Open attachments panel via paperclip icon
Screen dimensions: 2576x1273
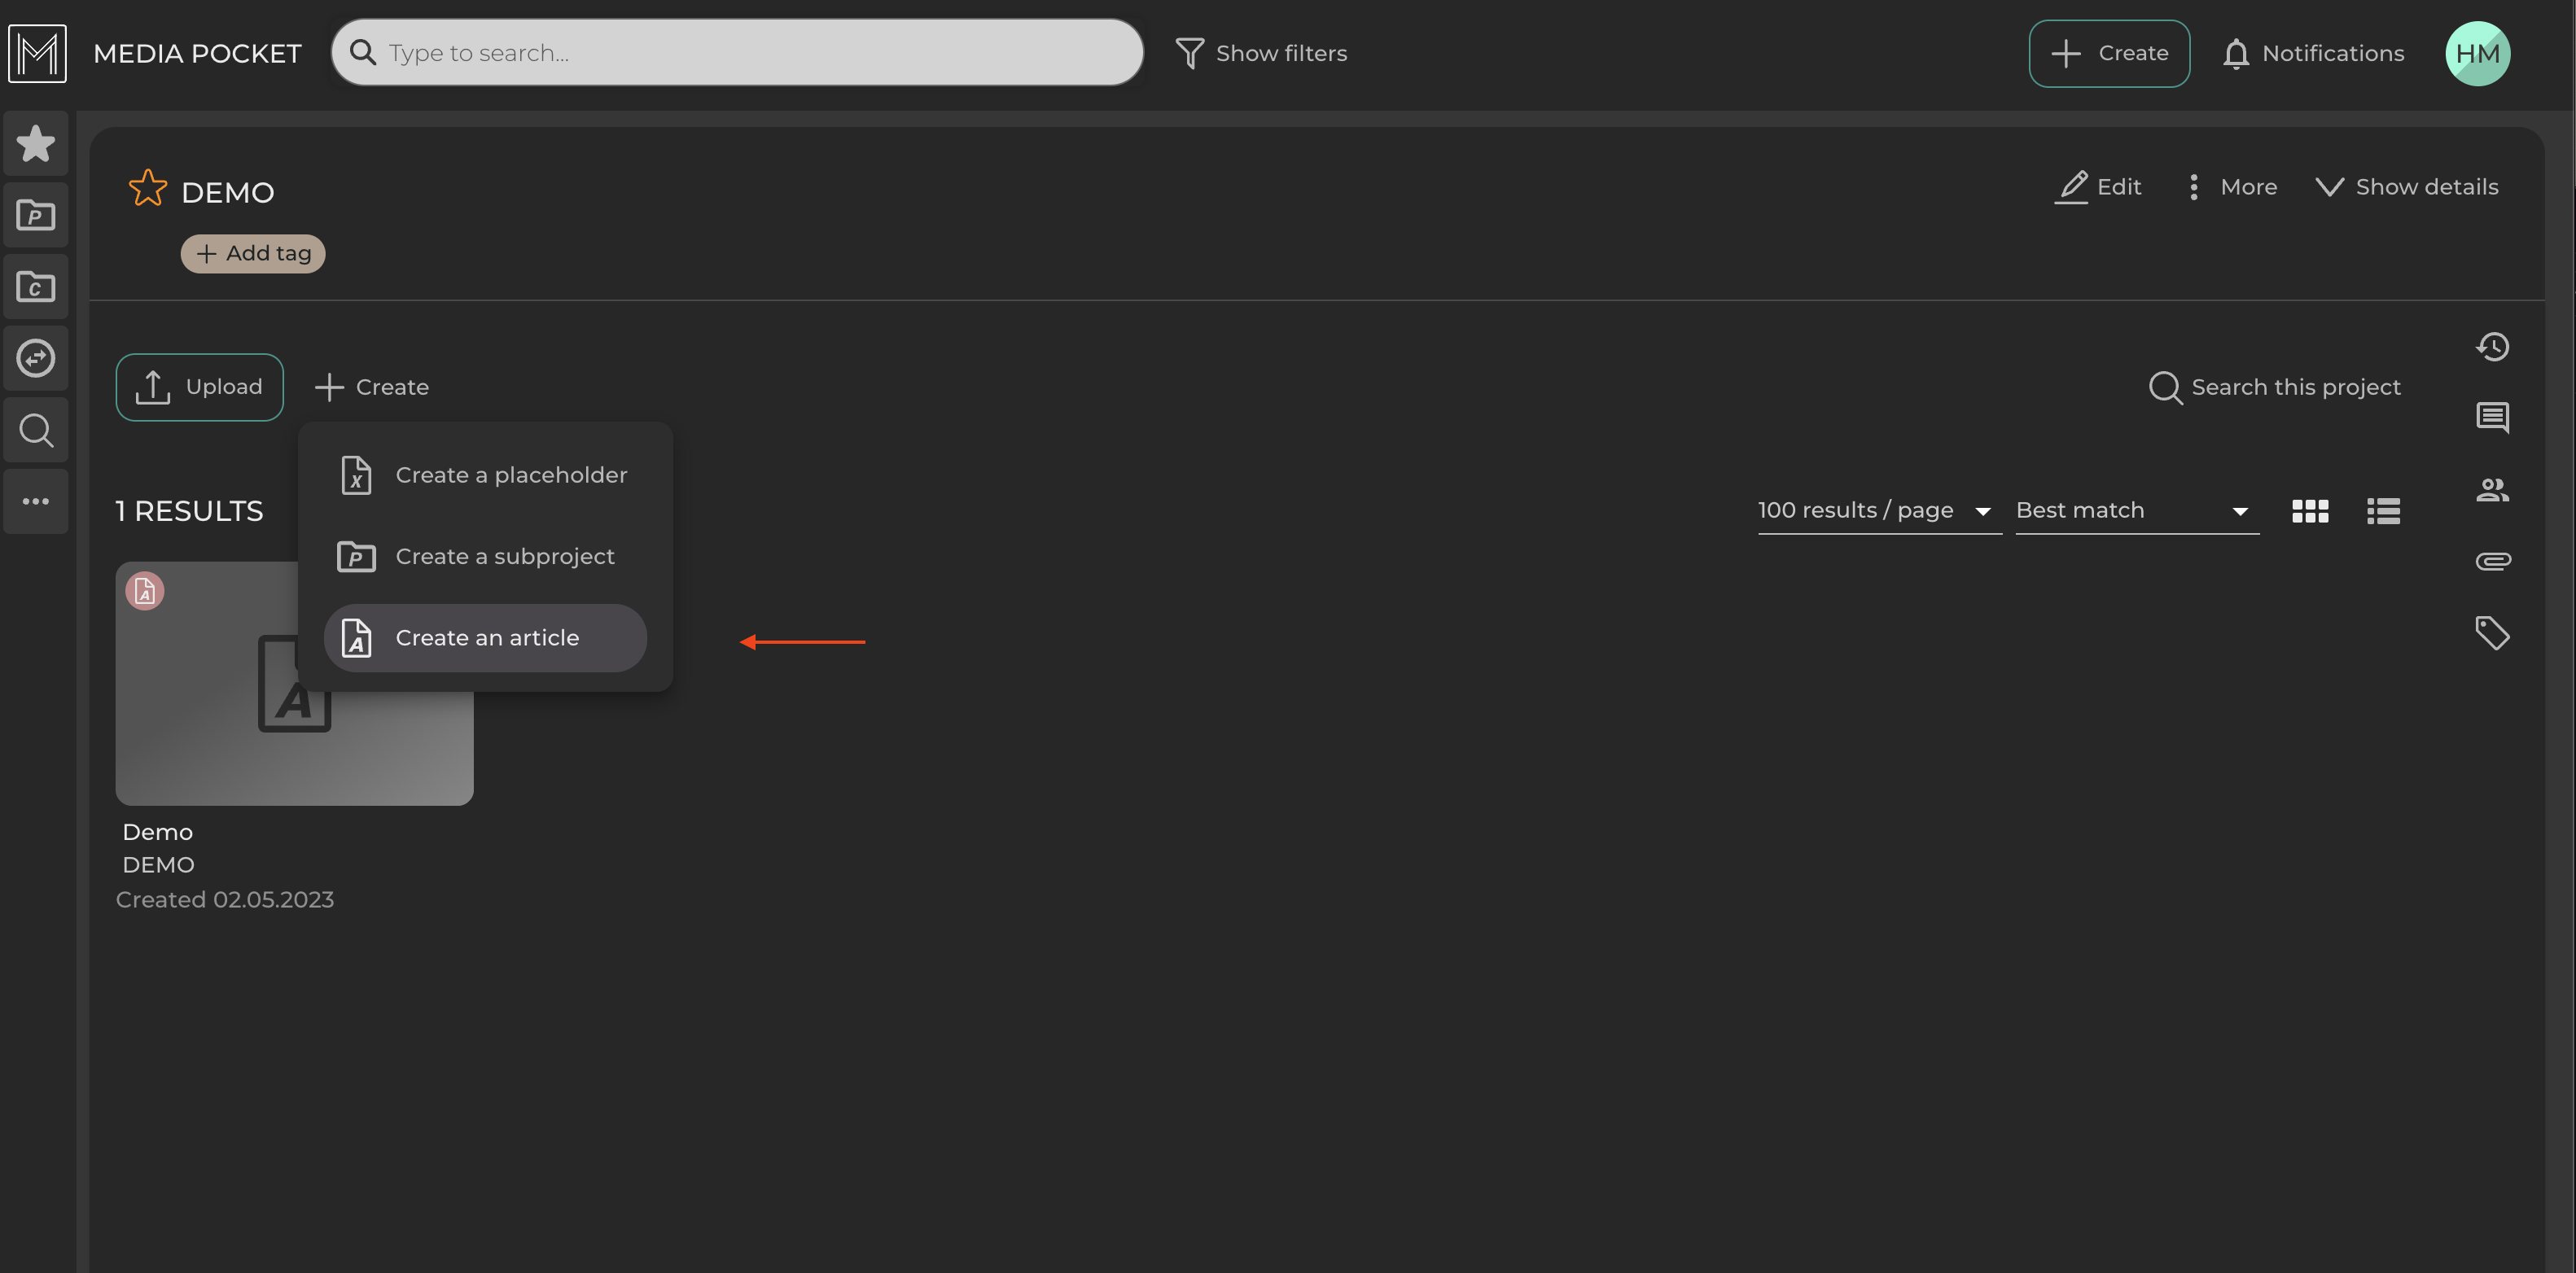(2492, 560)
